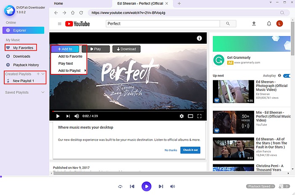
Task: Click the YouTube search box containing Perfect
Action: tap(163, 24)
